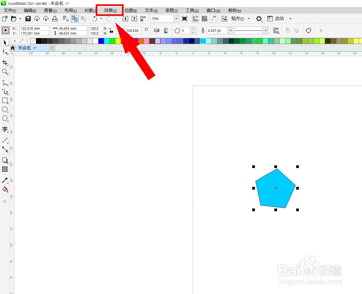Select the Drop Shadow tool
The height and width of the screenshot is (294, 362).
click(x=5, y=160)
